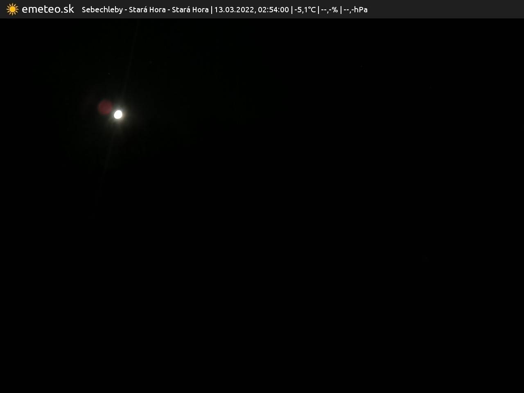Select the first Stará Hora label
524x393 pixels.
click(147, 10)
